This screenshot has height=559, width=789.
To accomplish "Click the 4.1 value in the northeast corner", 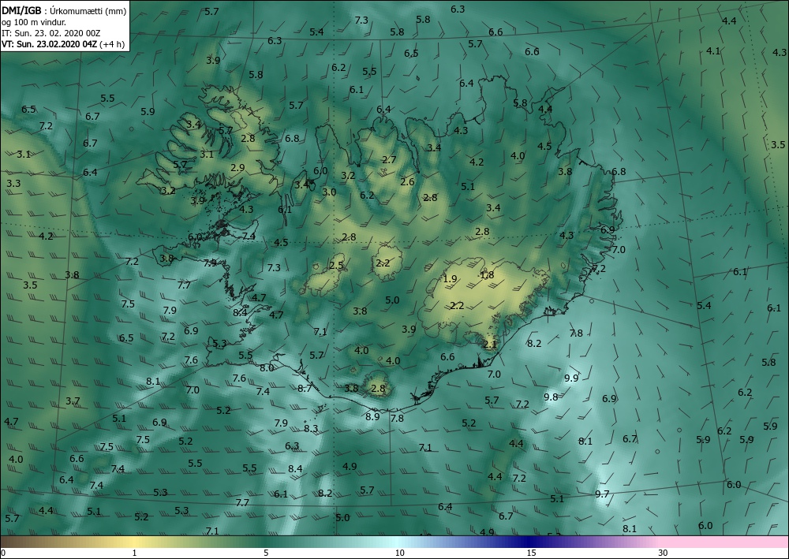I will pyautogui.click(x=713, y=50).
